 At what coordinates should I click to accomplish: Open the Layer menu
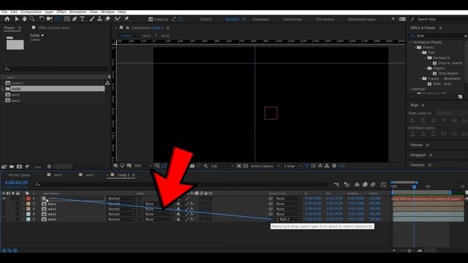pyautogui.click(x=49, y=12)
